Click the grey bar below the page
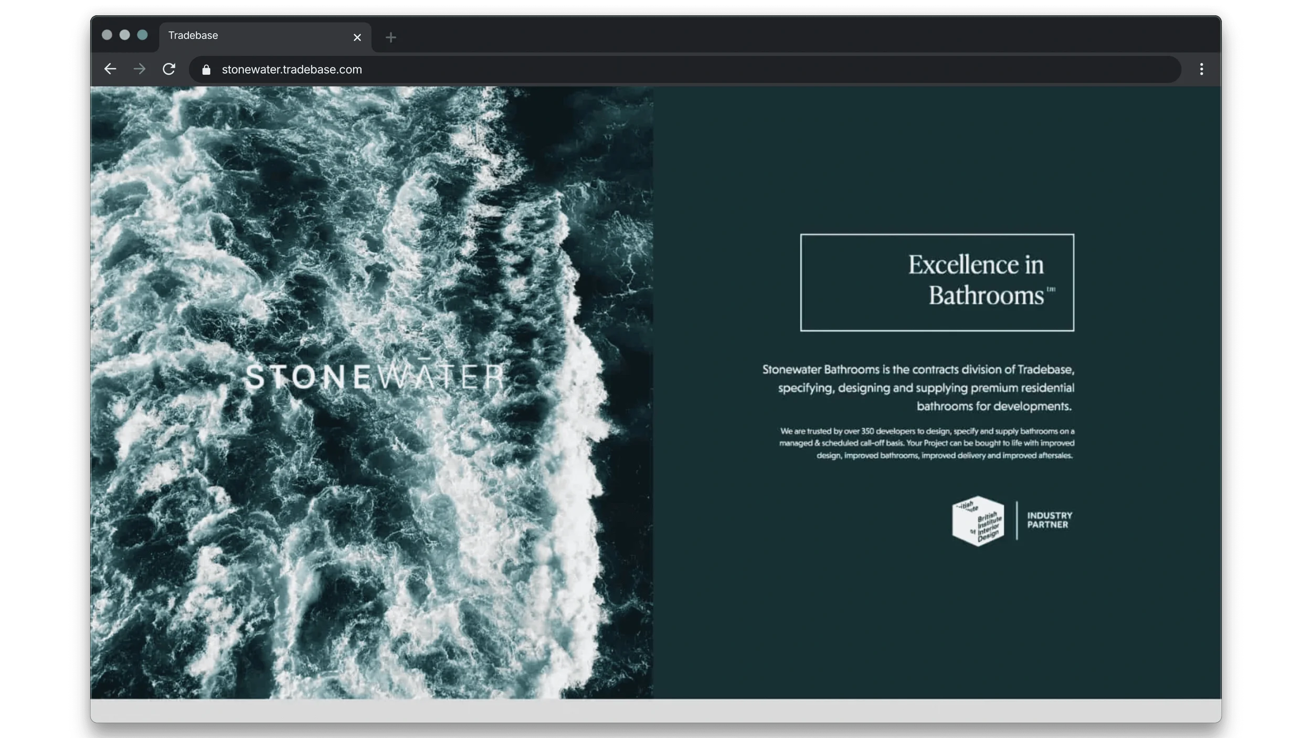1312x738 pixels. click(x=656, y=710)
